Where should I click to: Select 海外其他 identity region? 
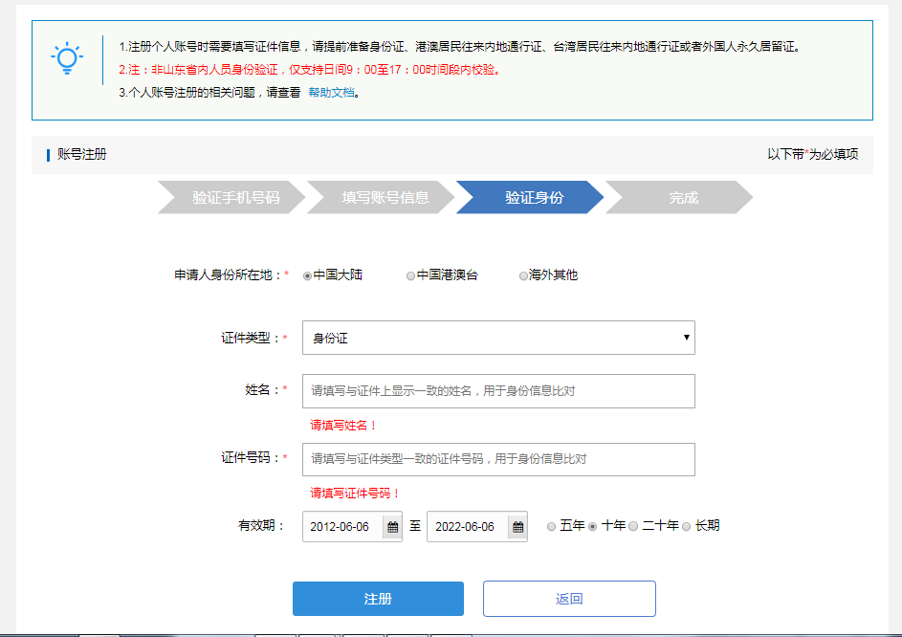click(523, 275)
